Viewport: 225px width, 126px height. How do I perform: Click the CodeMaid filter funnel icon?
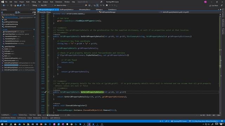click(x=35, y=15)
